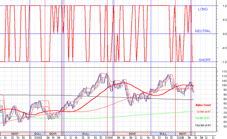Click the BEAR band label above final year label
Screen dimensions: 227x139
click(x=183, y=134)
